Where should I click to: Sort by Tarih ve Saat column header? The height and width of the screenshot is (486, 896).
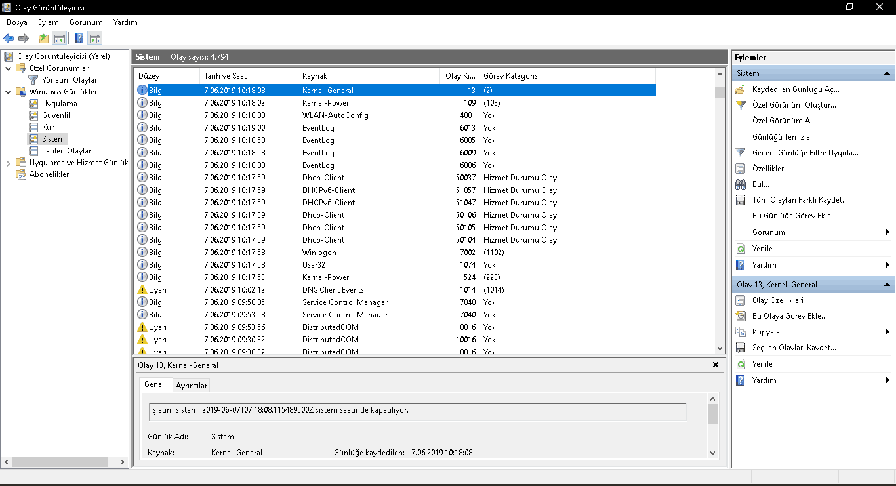[x=249, y=76]
